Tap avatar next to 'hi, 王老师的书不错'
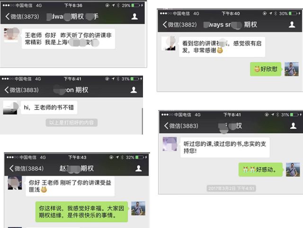The image size is (303, 228). pos(10,108)
